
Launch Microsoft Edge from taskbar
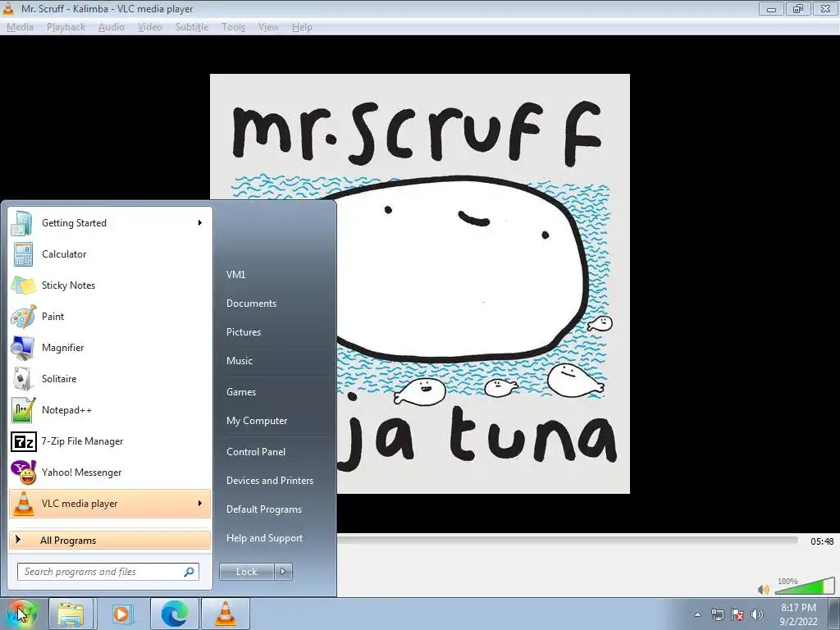[175, 614]
